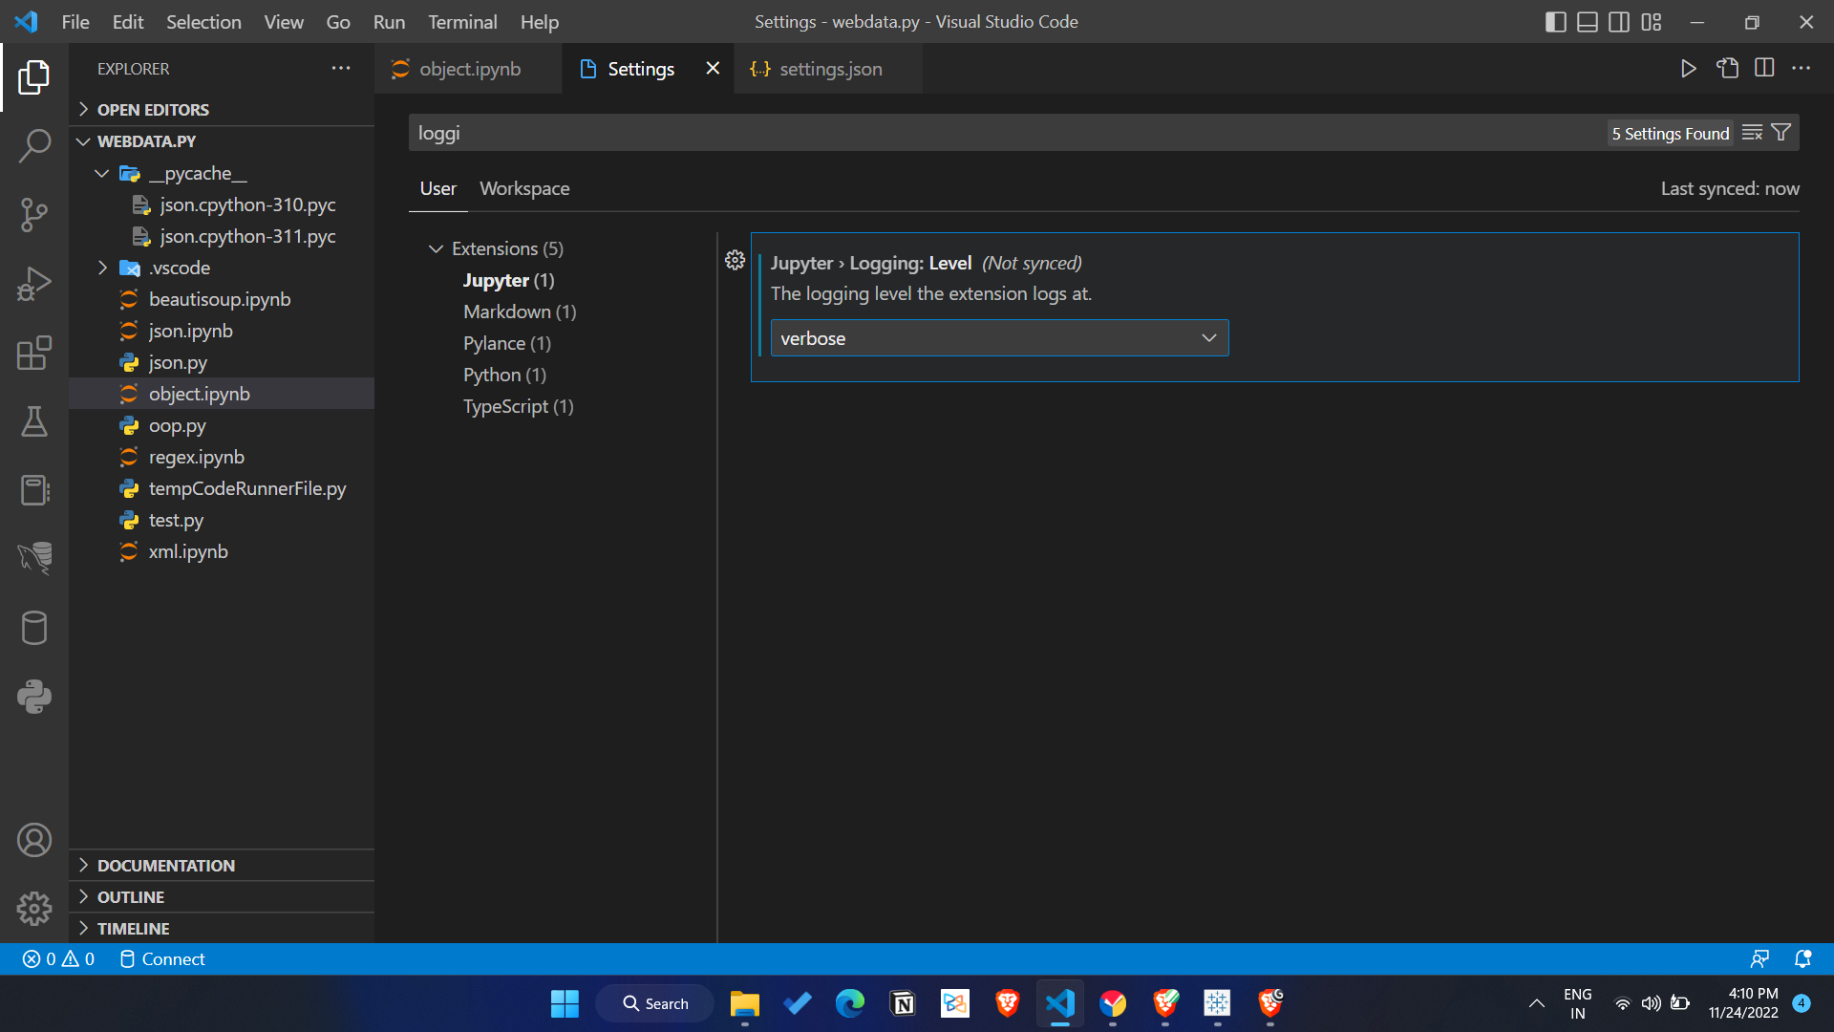1834x1032 pixels.
Task: Open the Extensions view
Action: pyautogui.click(x=34, y=354)
